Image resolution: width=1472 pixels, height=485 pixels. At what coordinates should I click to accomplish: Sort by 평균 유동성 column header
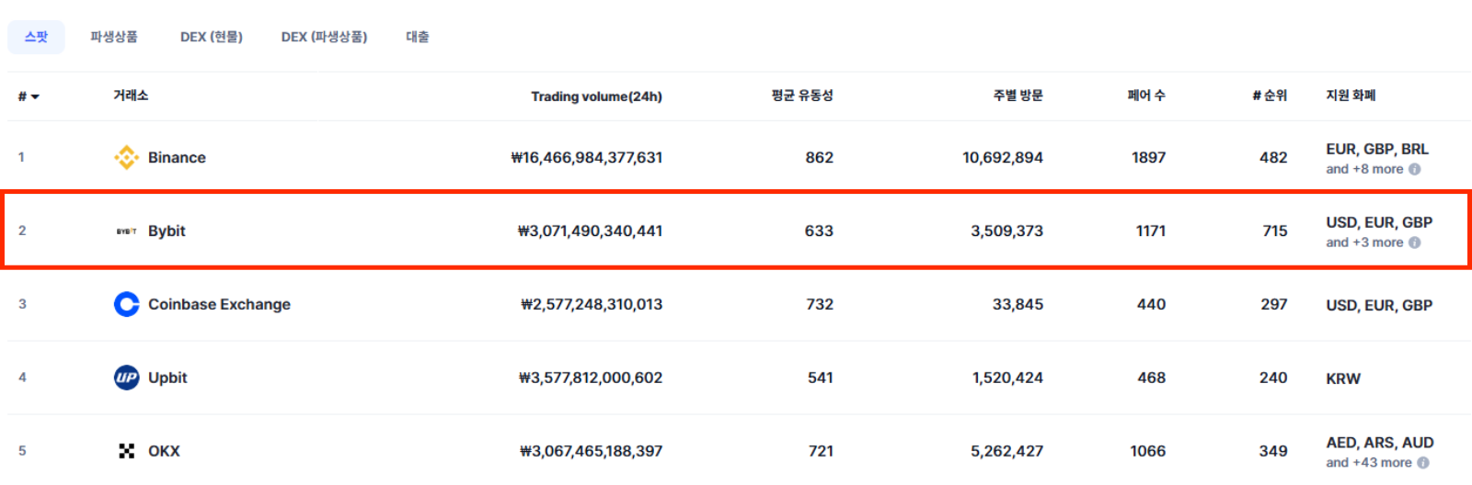pyautogui.click(x=802, y=96)
